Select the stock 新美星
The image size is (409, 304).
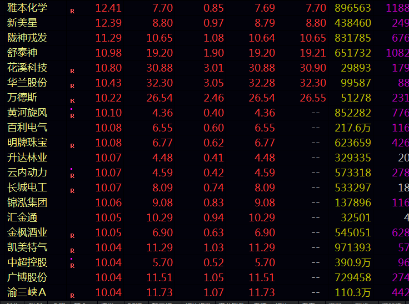pyautogui.click(x=22, y=23)
